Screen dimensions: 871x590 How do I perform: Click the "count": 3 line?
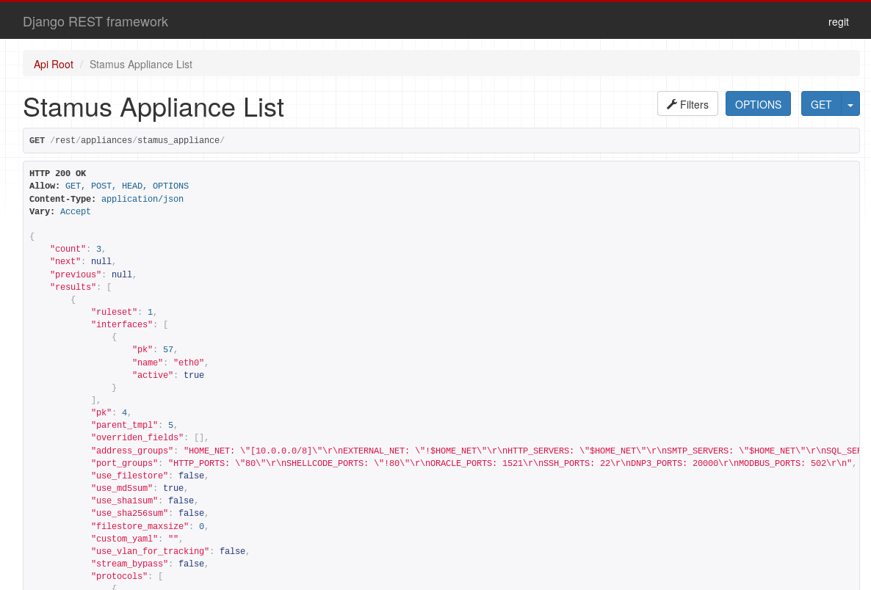coord(78,250)
